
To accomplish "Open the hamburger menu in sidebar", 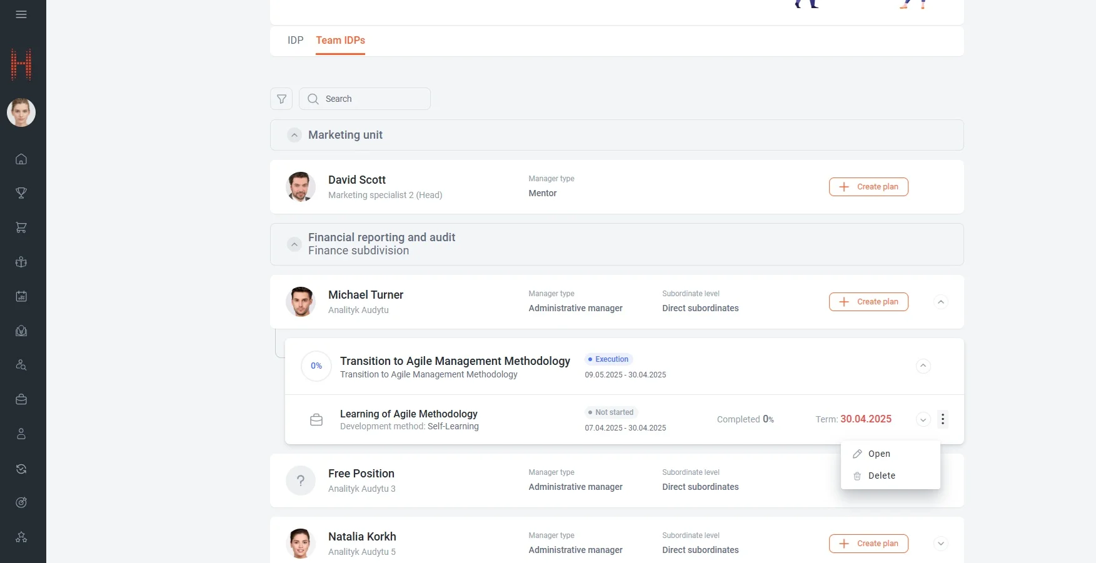I will tap(21, 14).
